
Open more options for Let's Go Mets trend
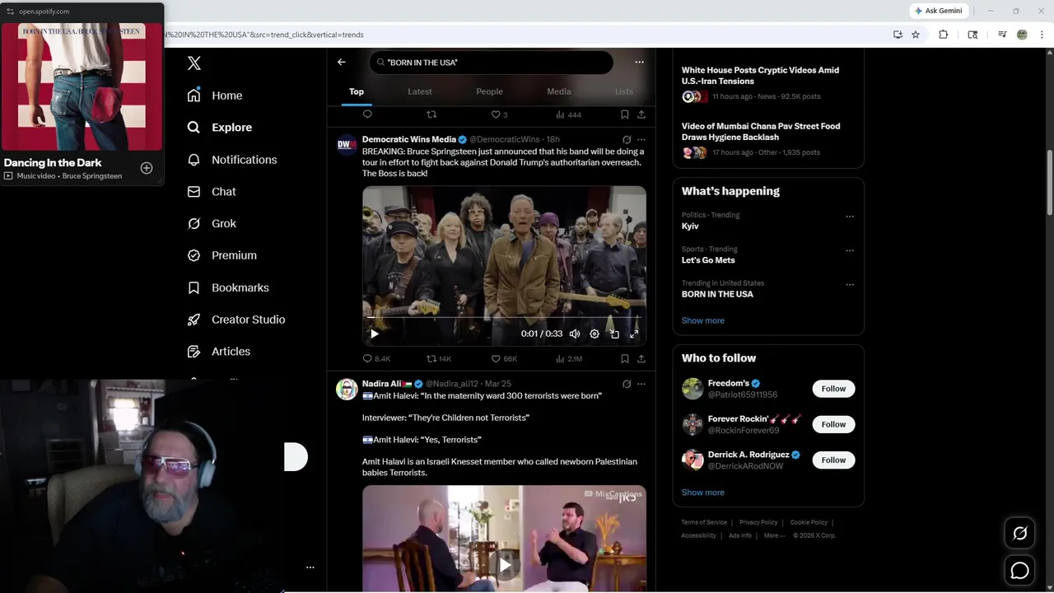click(850, 250)
